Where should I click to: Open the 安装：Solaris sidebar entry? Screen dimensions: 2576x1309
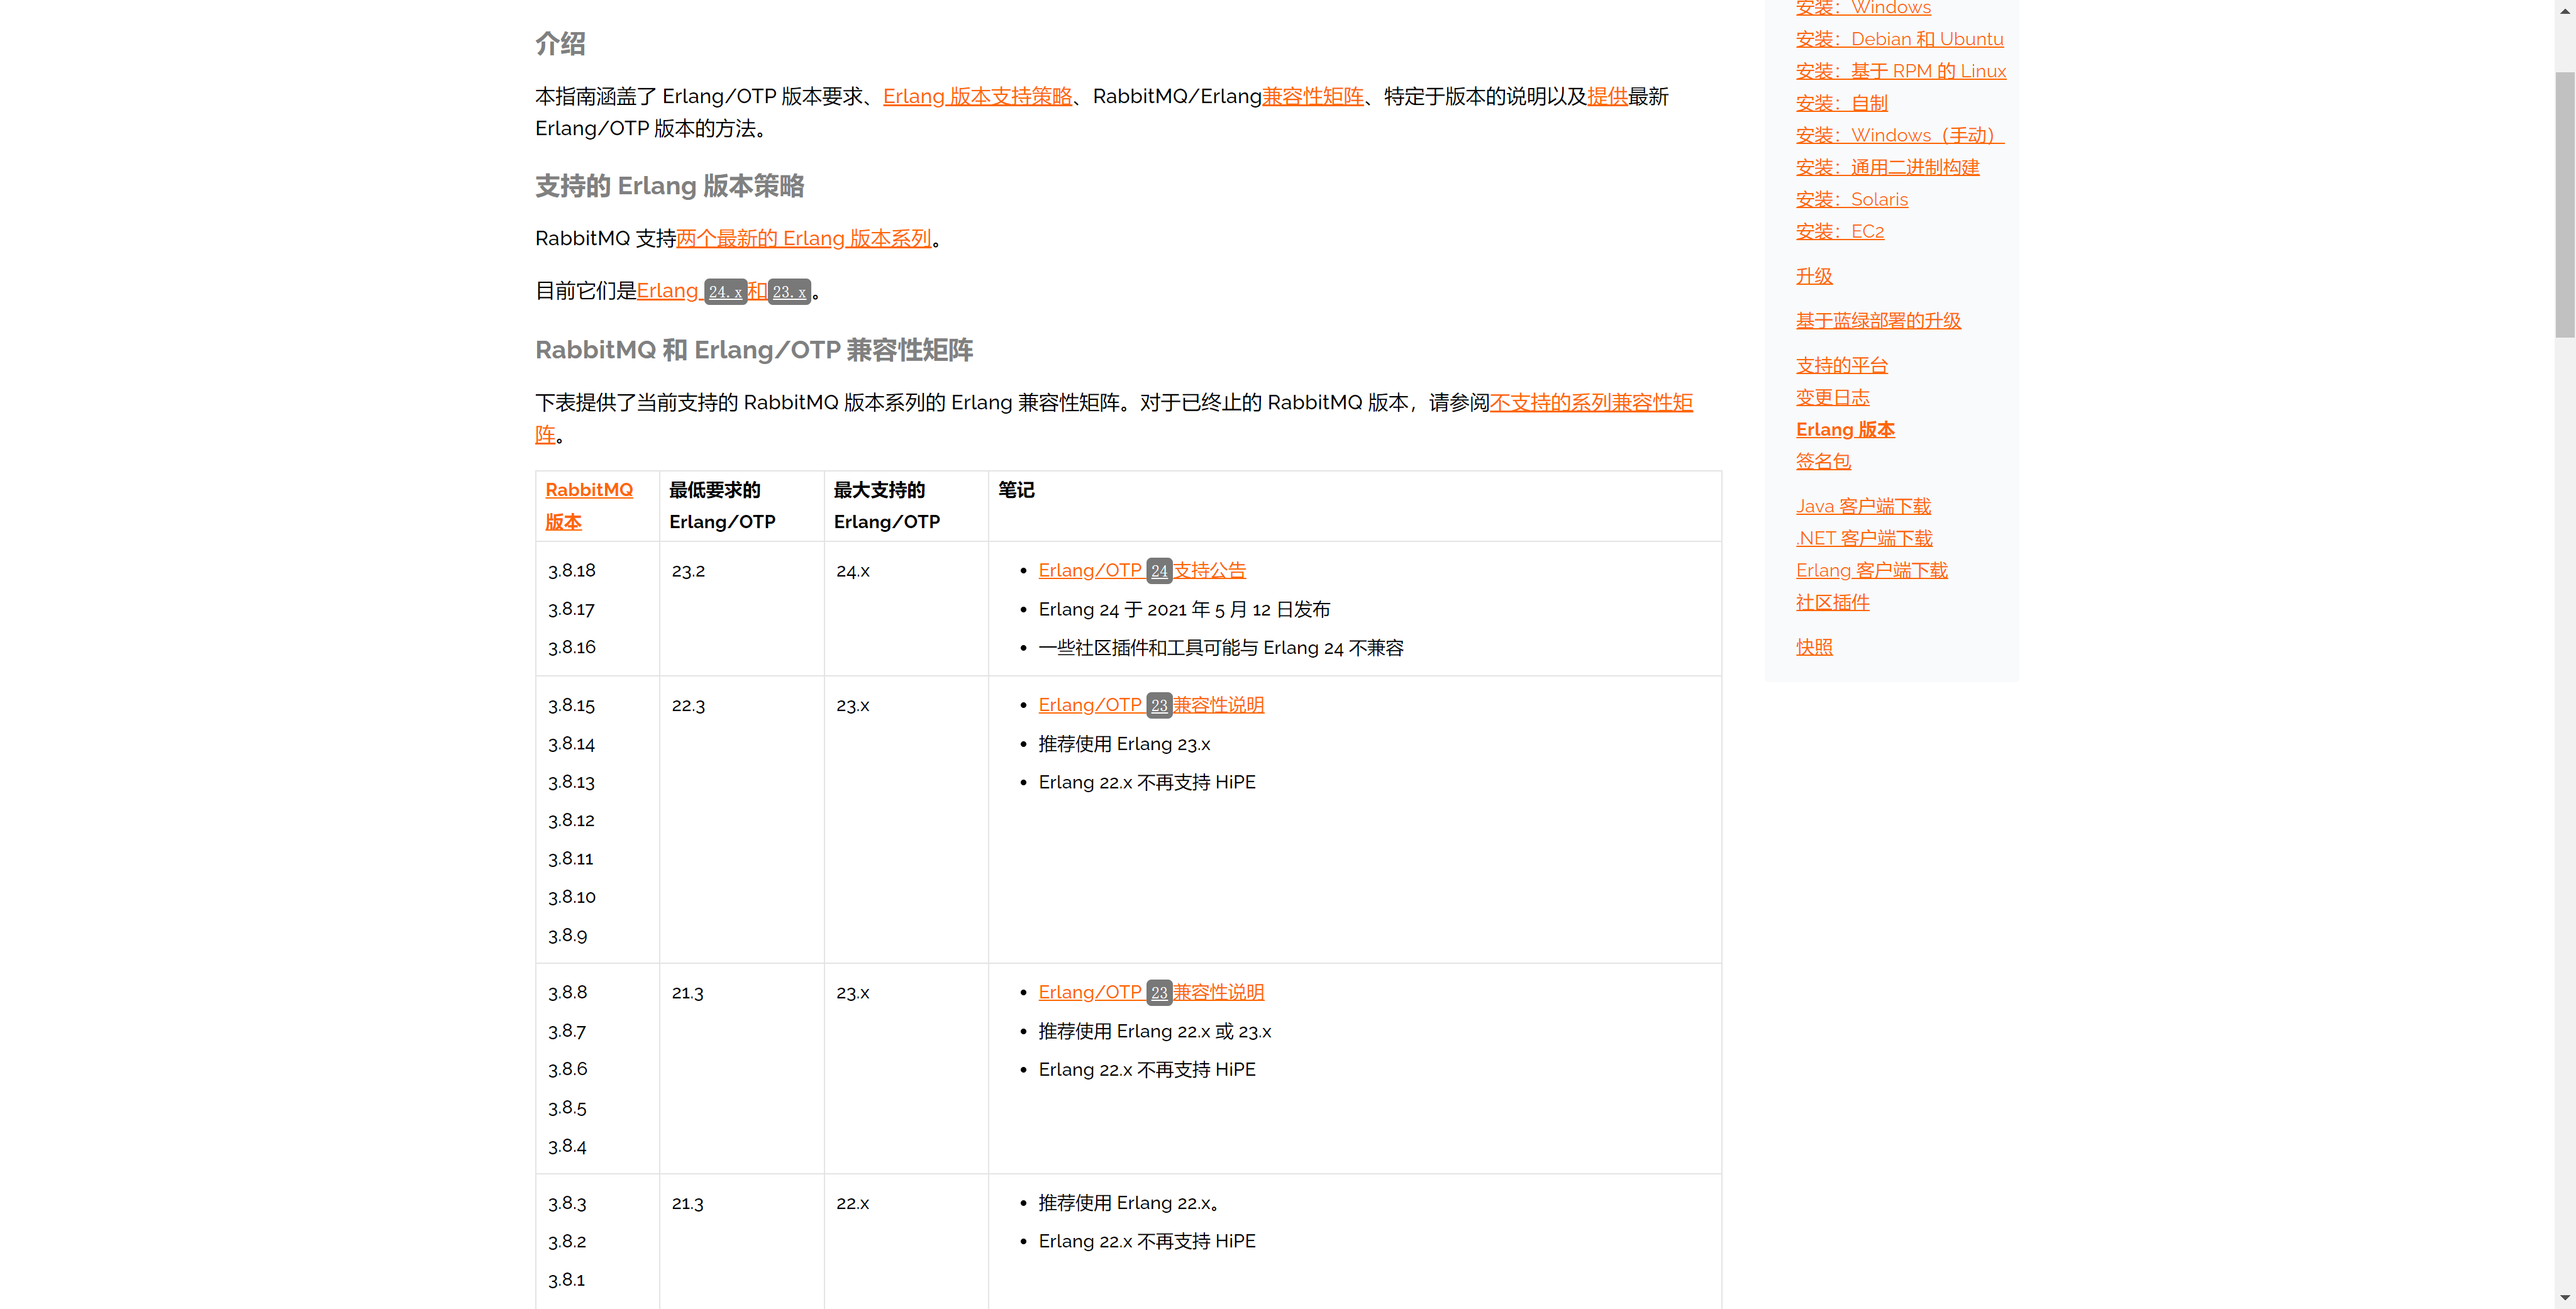coord(1851,199)
